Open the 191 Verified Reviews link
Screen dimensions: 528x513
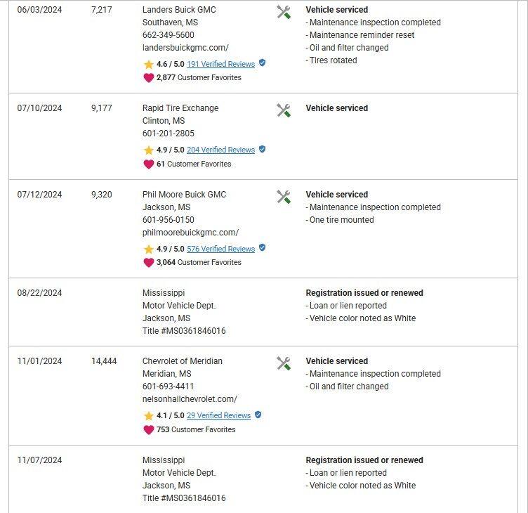(220, 64)
